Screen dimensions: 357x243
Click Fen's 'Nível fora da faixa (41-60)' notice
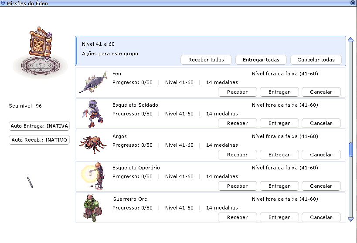pyautogui.click(x=285, y=74)
